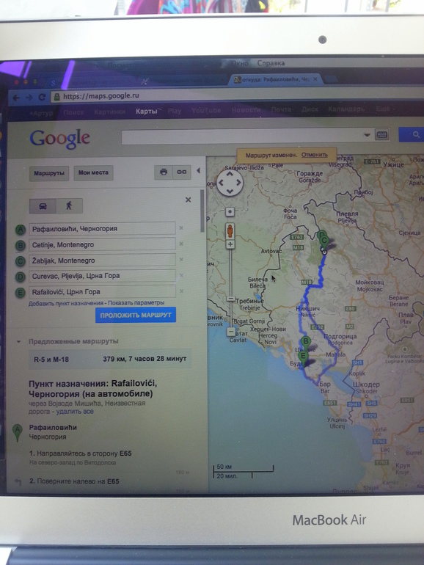
Task: Click the Мои места button
Action: (x=93, y=172)
